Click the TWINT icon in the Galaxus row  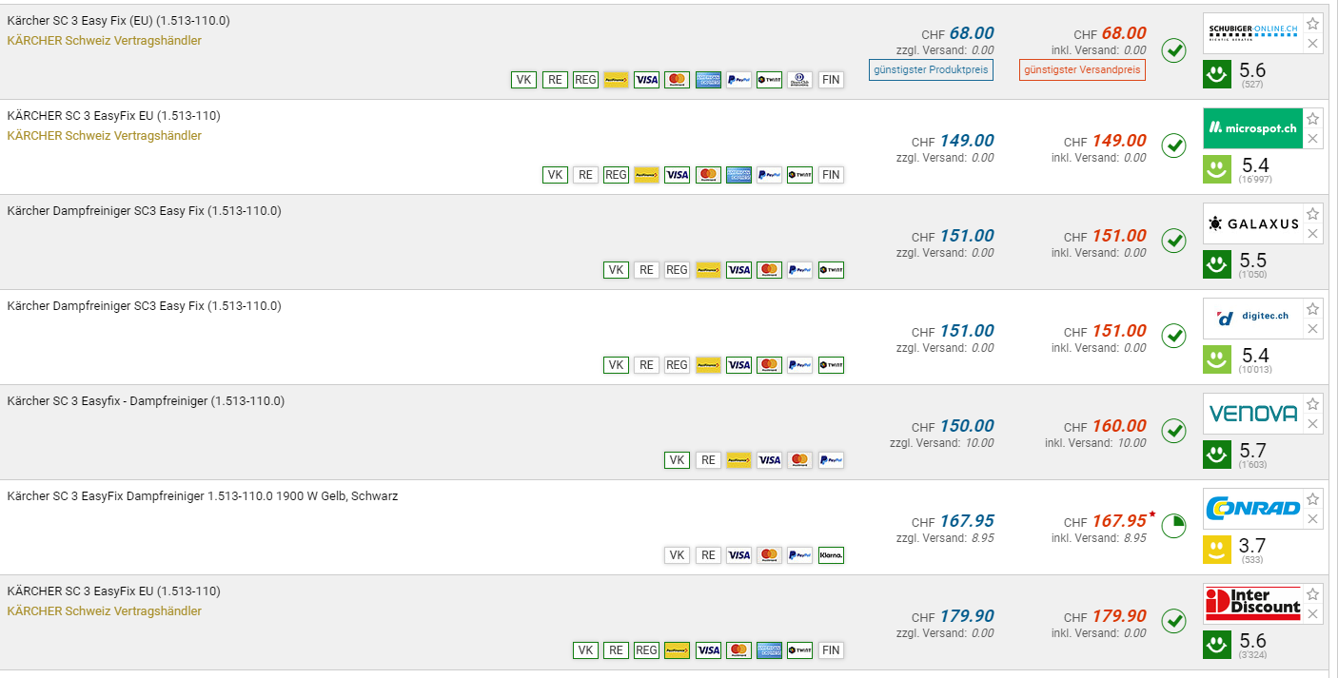coord(831,270)
